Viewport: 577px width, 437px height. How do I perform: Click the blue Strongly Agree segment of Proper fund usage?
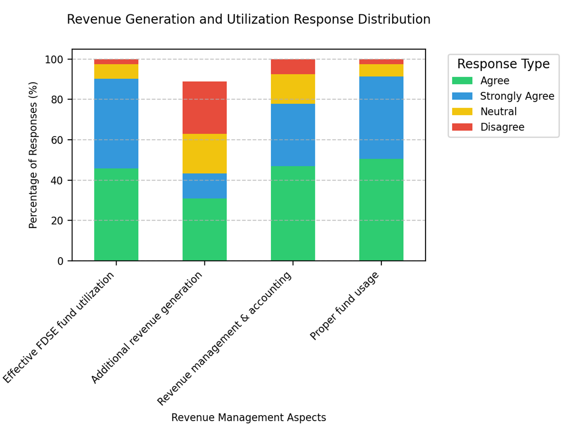coord(381,117)
